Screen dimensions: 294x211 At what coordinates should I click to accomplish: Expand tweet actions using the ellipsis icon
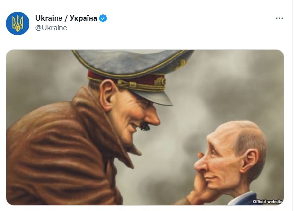point(279,18)
